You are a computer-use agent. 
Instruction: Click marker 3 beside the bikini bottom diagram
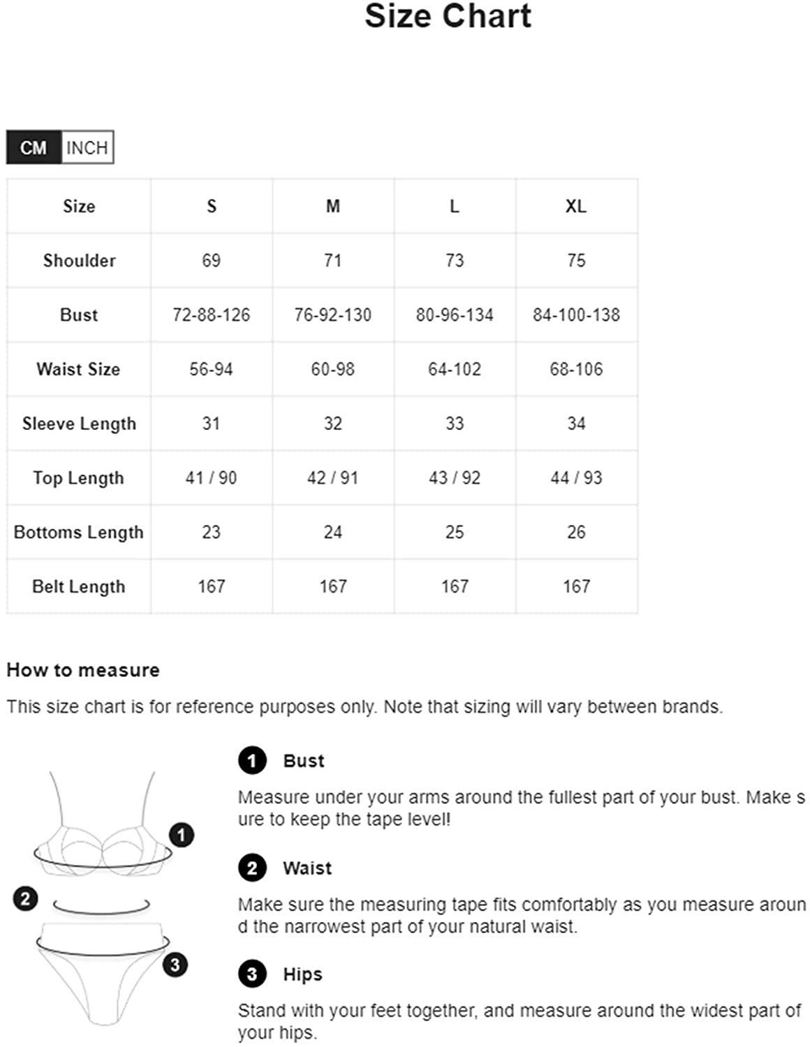point(175,965)
